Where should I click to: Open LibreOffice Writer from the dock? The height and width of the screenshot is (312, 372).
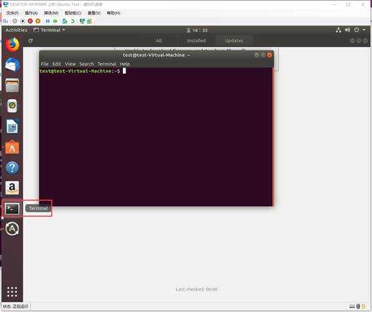click(12, 126)
